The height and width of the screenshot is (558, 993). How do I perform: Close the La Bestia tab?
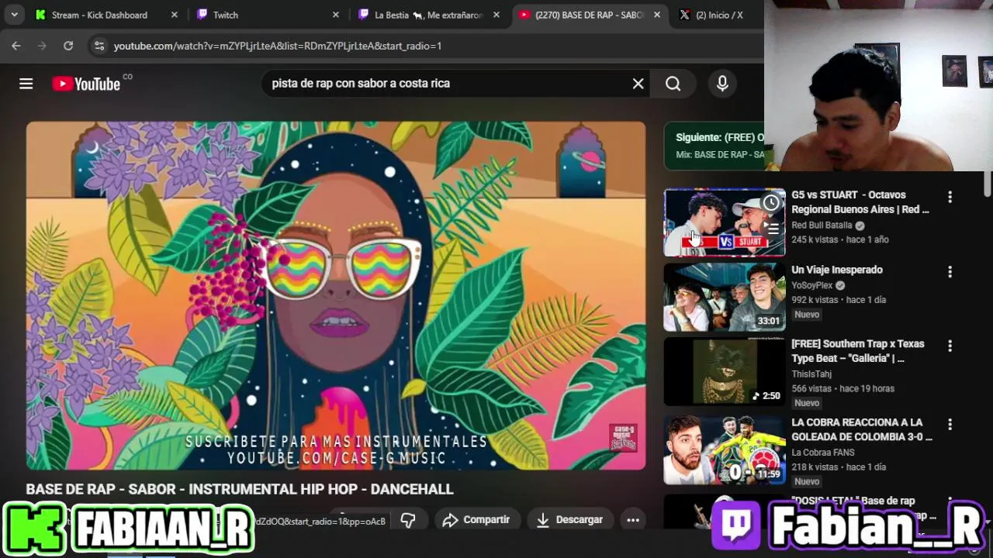496,15
